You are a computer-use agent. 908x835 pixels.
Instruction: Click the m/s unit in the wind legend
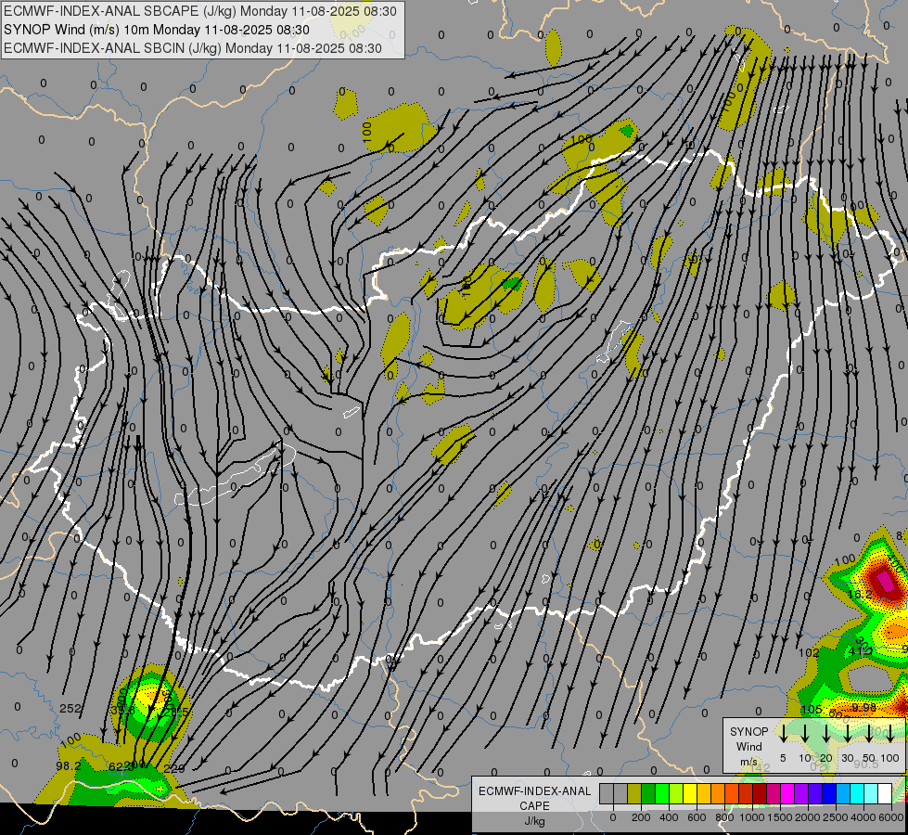pyautogui.click(x=748, y=762)
